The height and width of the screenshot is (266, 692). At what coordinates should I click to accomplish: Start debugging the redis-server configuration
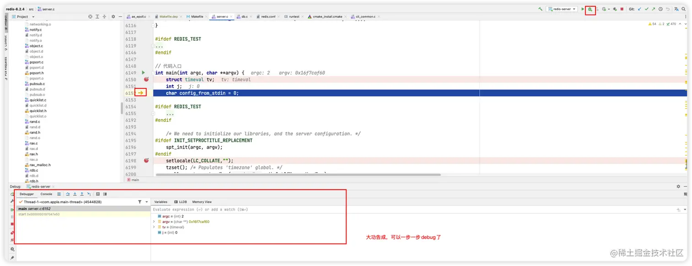click(590, 9)
